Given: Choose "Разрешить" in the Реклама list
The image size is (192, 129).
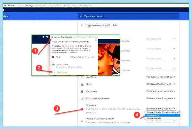Looking at the screenshot, I should point(163,115).
